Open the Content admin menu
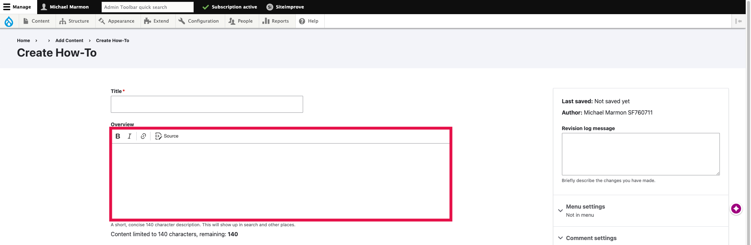Image resolution: width=751 pixels, height=245 pixels. 36,21
